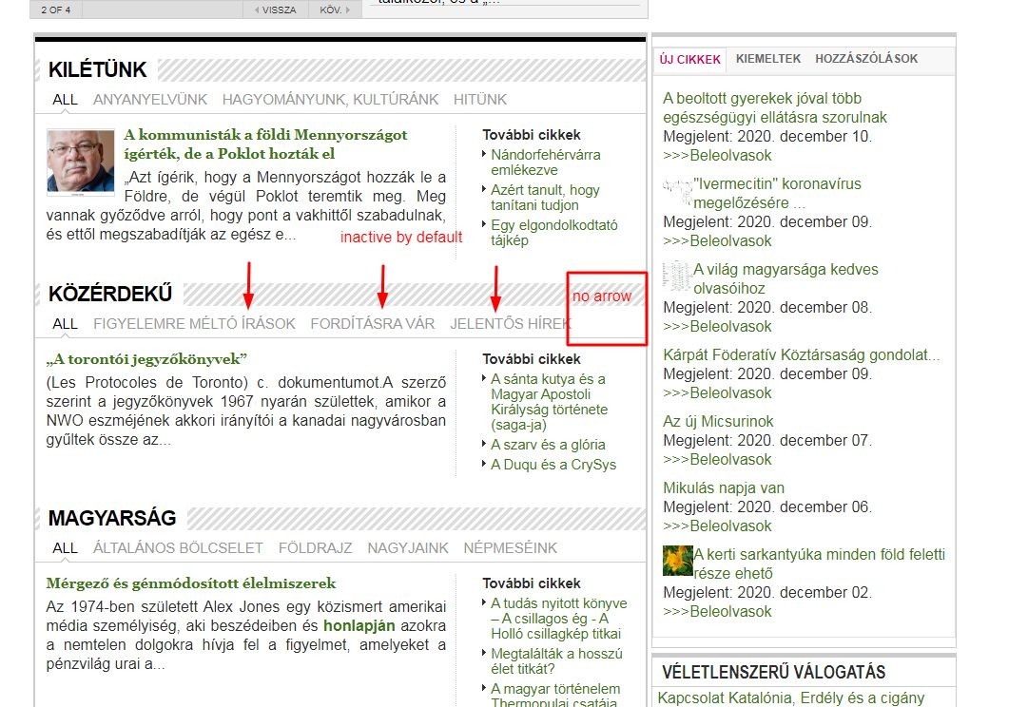Open Kapcsolat Katalónia, Erdély és a cigány link
The height and width of the screenshot is (707, 1028).
point(790,697)
